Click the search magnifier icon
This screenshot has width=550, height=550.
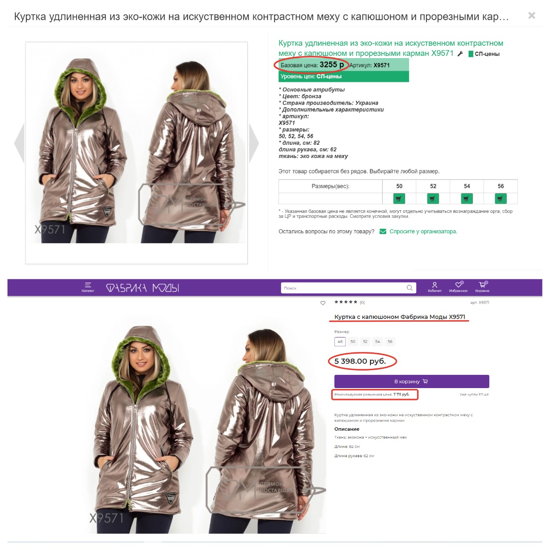(x=410, y=288)
